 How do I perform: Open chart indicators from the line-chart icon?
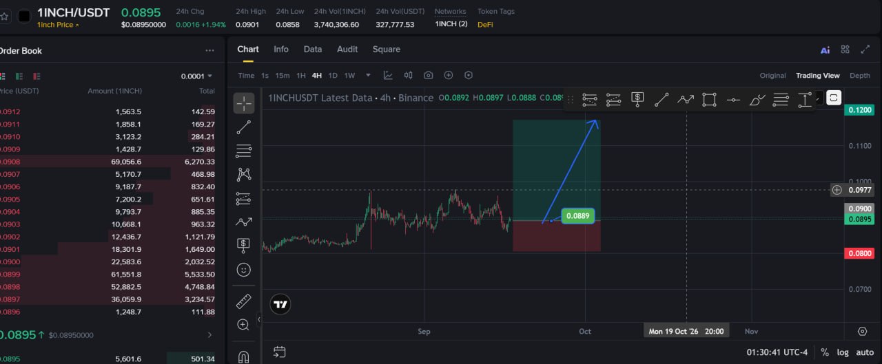(x=388, y=75)
